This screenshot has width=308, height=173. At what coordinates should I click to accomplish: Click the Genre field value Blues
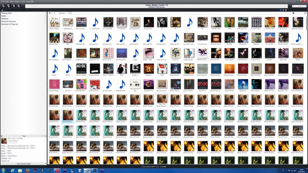pos(10,153)
